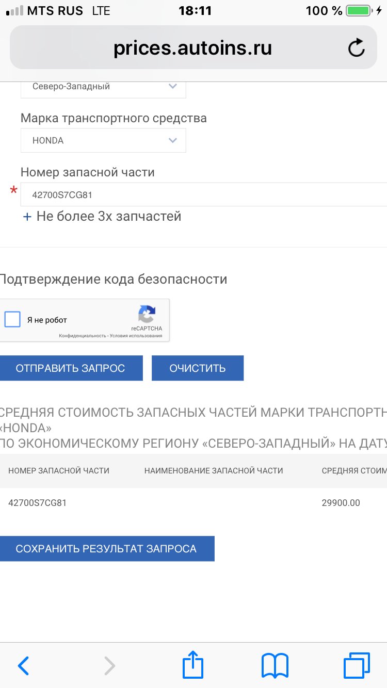Select price value 29900.00
The height and width of the screenshot is (688, 387).
[341, 502]
